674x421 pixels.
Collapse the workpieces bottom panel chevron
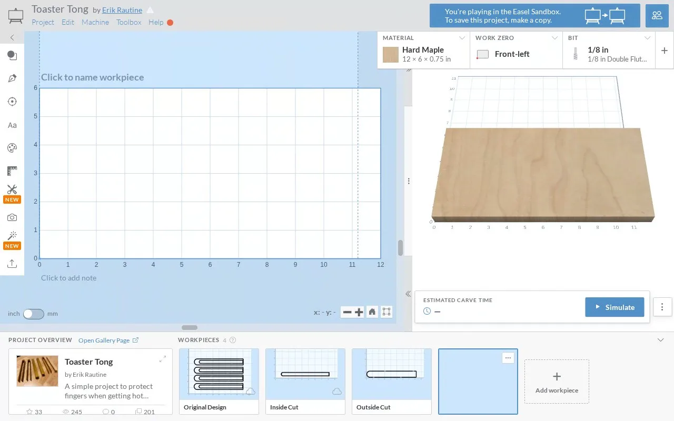pos(661,340)
